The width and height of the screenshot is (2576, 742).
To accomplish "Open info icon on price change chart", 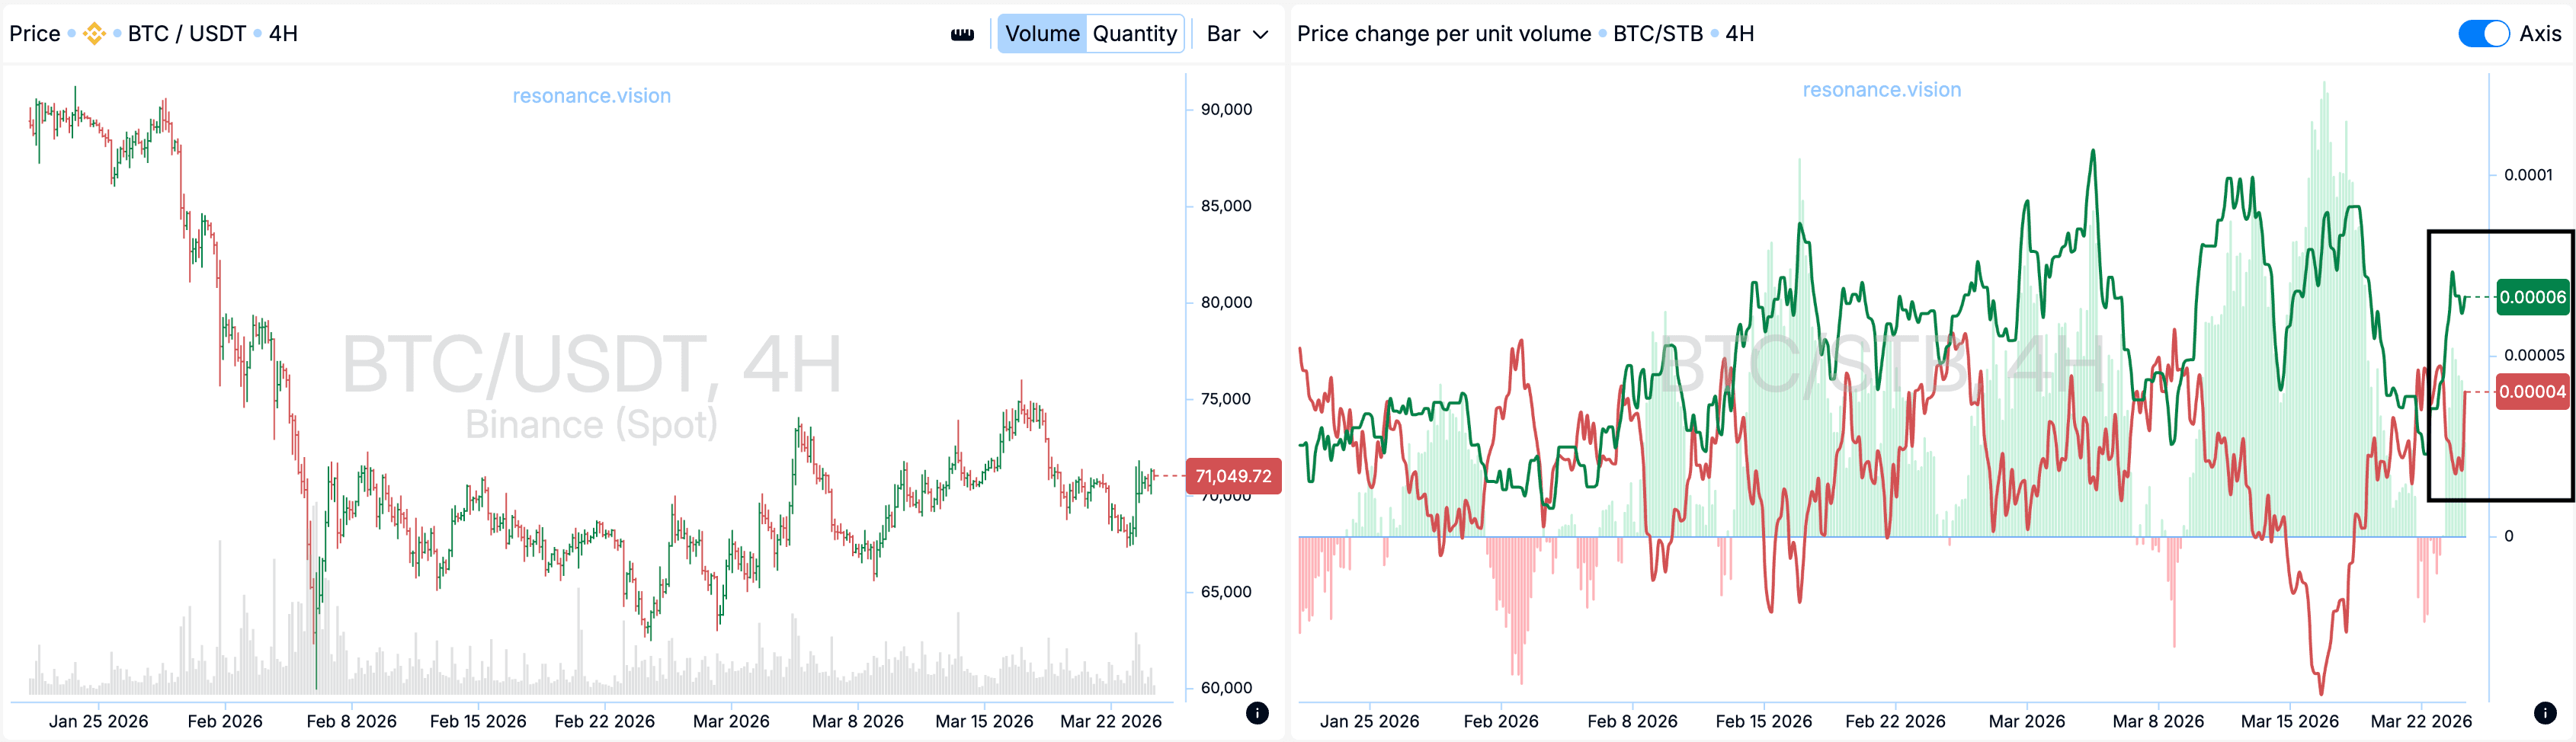I will tap(2545, 713).
